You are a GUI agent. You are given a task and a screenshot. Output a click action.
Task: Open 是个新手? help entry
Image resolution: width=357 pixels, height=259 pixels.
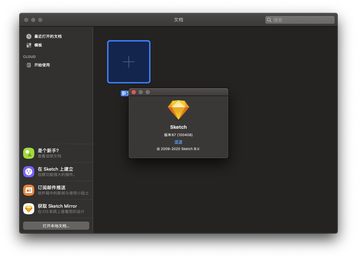(56, 153)
